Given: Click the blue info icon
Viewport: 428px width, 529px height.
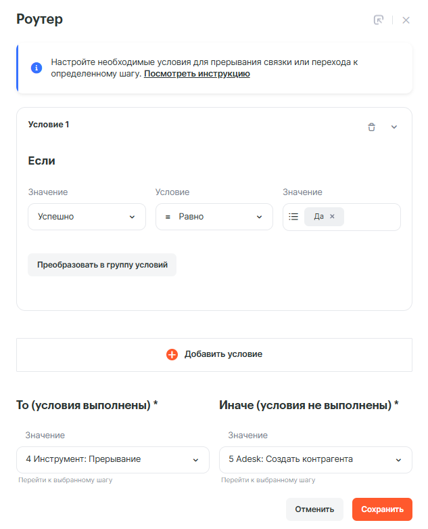Looking at the screenshot, I should pyautogui.click(x=37, y=68).
